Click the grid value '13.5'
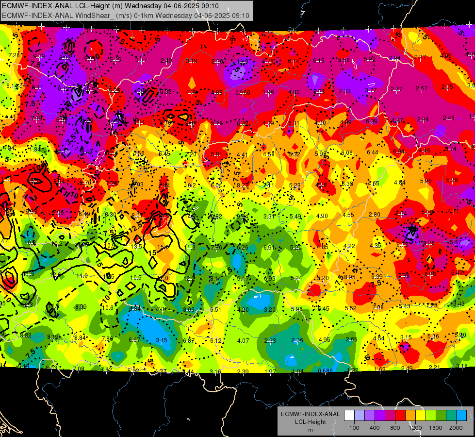 click(x=137, y=247)
